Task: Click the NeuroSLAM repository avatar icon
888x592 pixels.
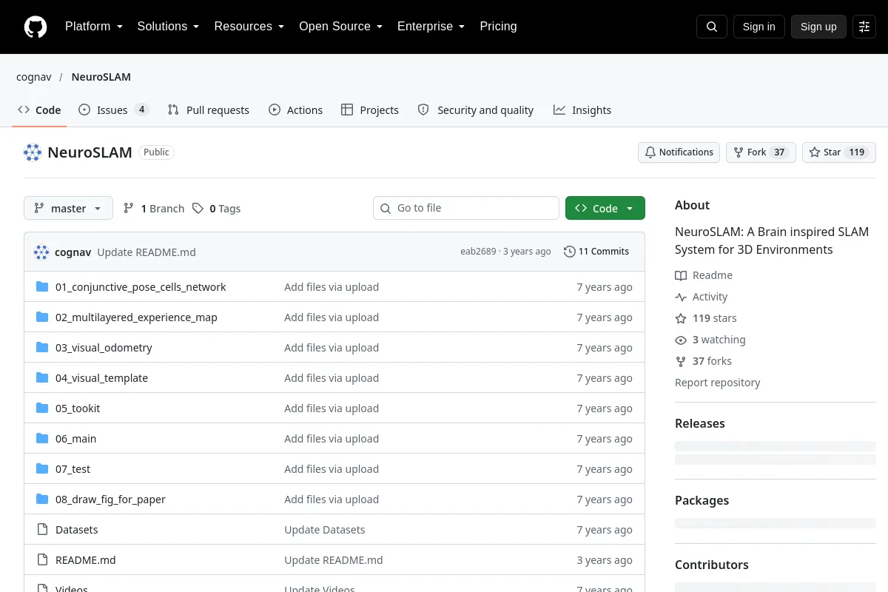Action: point(33,152)
